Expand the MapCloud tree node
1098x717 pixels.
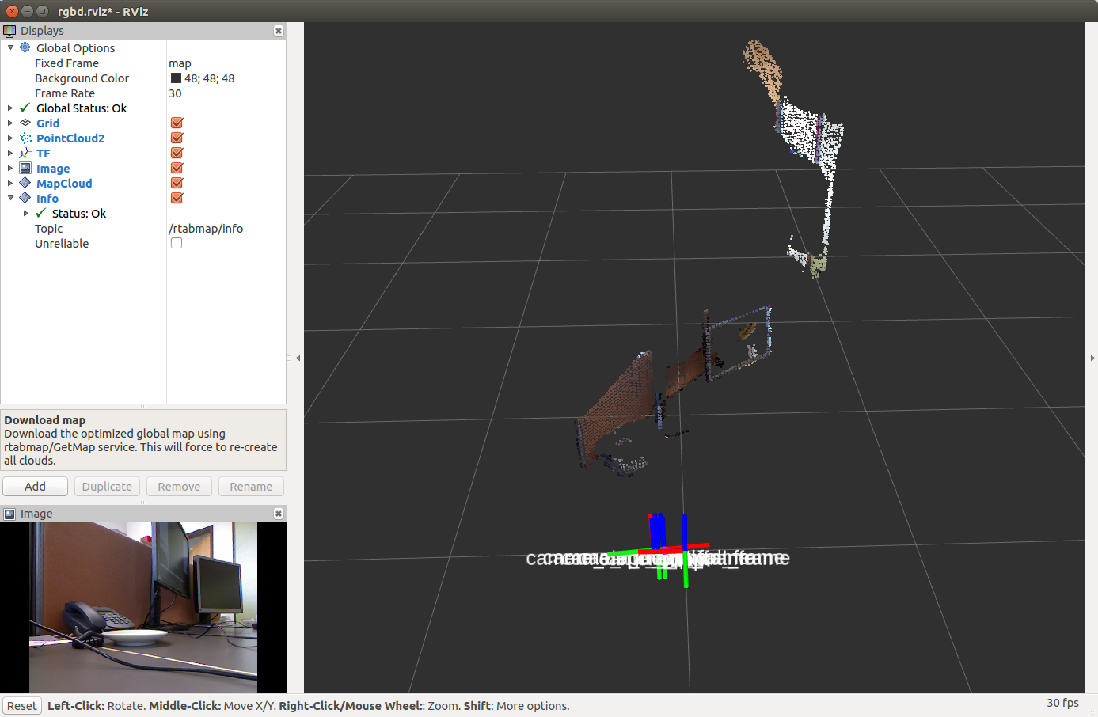click(10, 184)
